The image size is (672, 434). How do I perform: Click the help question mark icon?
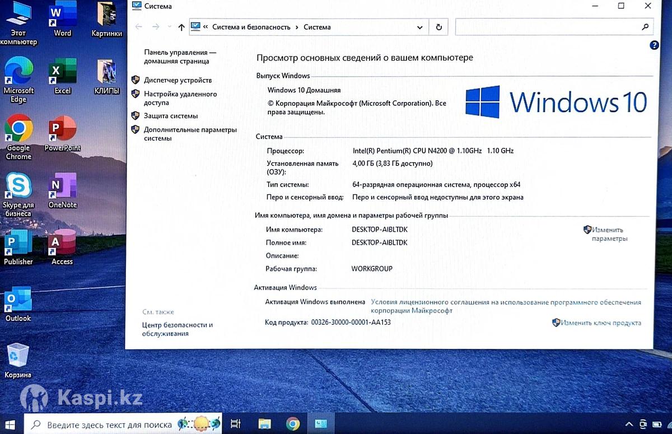coord(654,45)
